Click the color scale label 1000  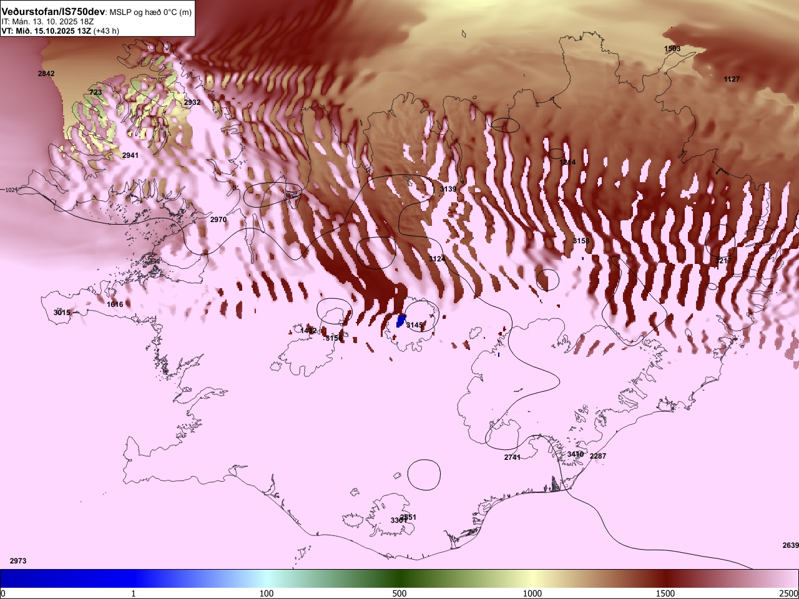click(532, 593)
